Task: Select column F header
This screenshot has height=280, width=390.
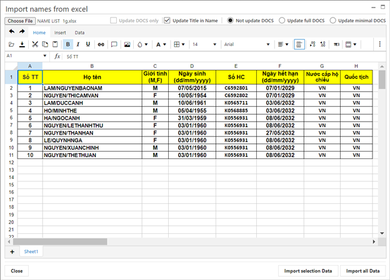Action: point(280,66)
